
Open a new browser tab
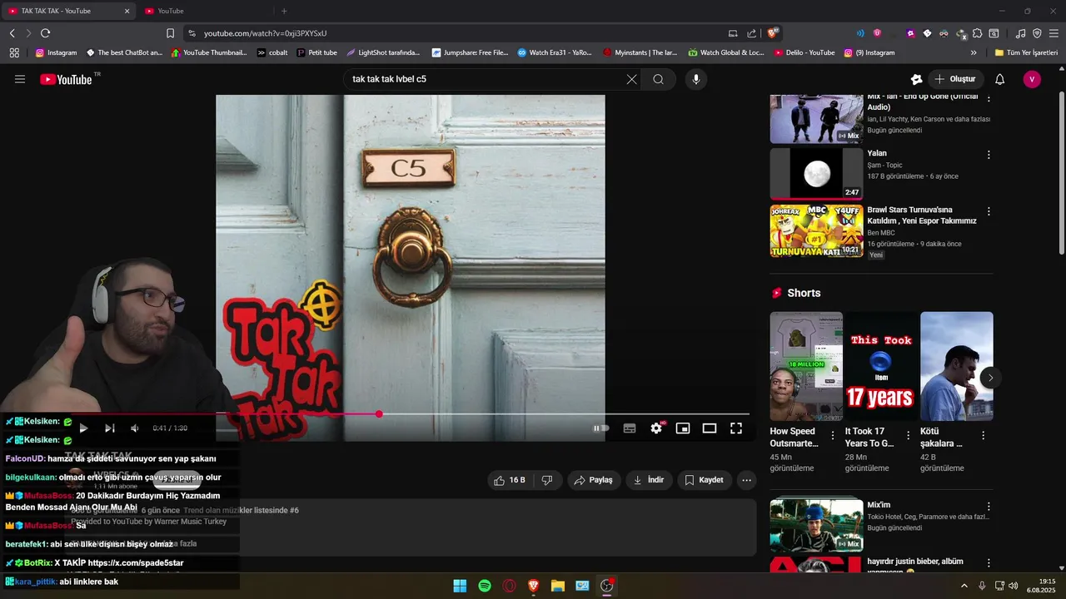click(x=284, y=11)
